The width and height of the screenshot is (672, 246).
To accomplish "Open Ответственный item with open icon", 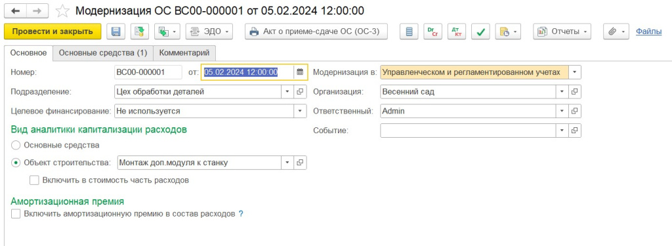I will point(575,111).
